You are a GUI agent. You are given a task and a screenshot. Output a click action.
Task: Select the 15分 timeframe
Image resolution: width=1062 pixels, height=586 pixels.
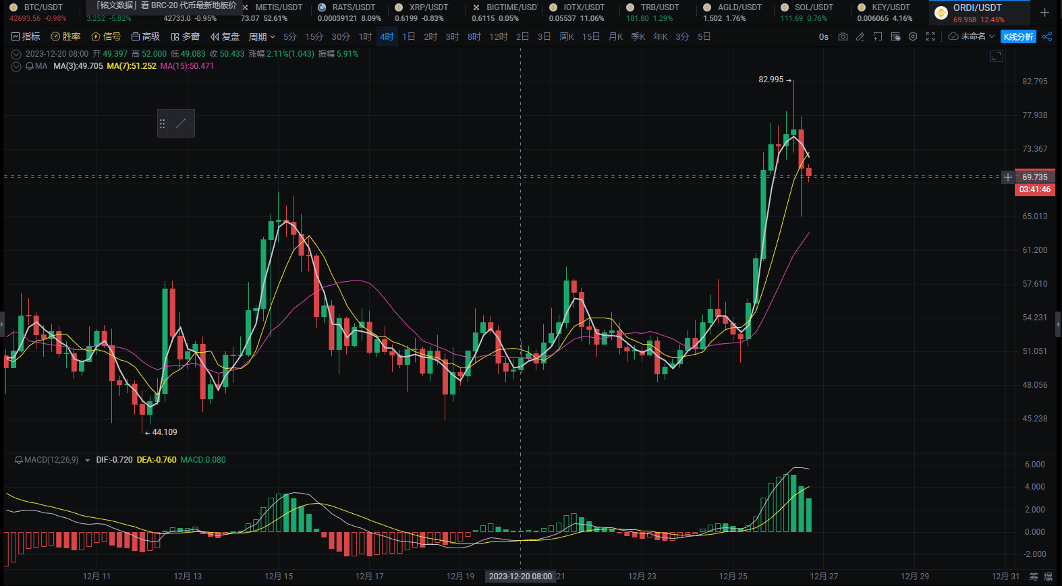pos(314,36)
